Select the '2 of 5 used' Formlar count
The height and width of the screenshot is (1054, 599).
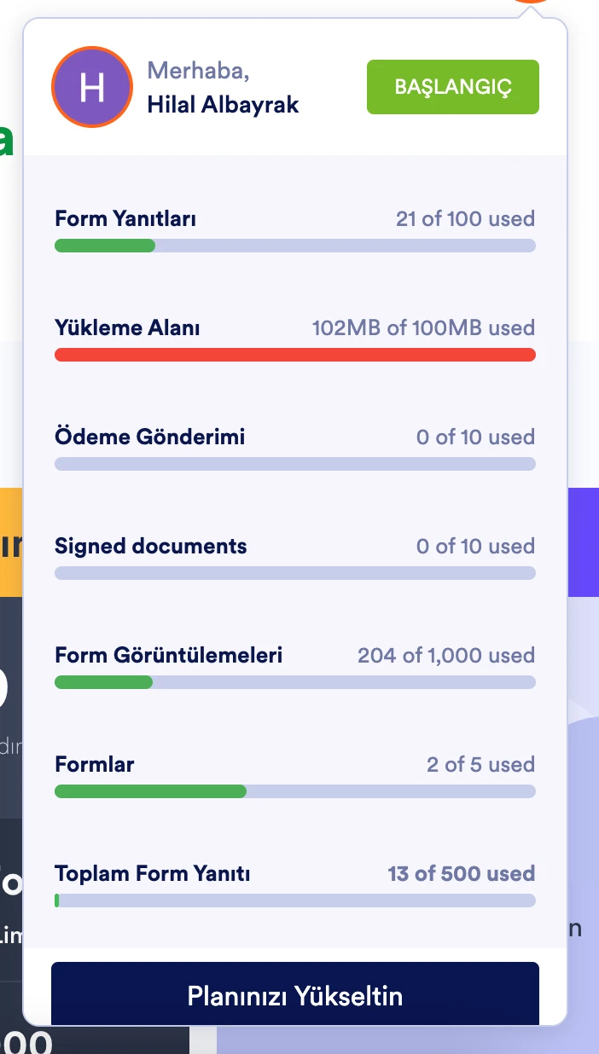pos(480,764)
